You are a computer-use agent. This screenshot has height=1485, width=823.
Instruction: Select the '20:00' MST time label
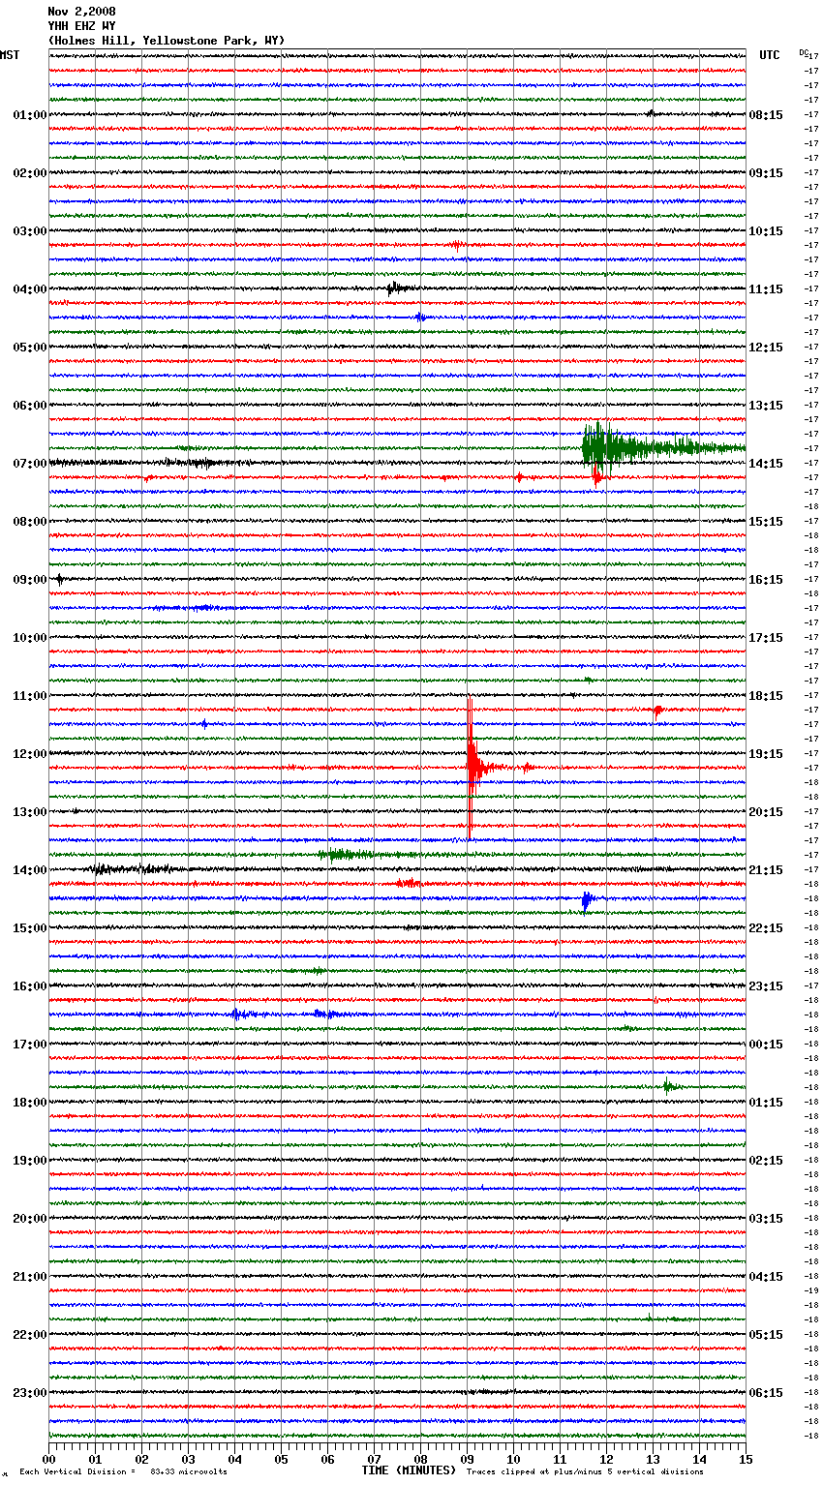tap(30, 1219)
